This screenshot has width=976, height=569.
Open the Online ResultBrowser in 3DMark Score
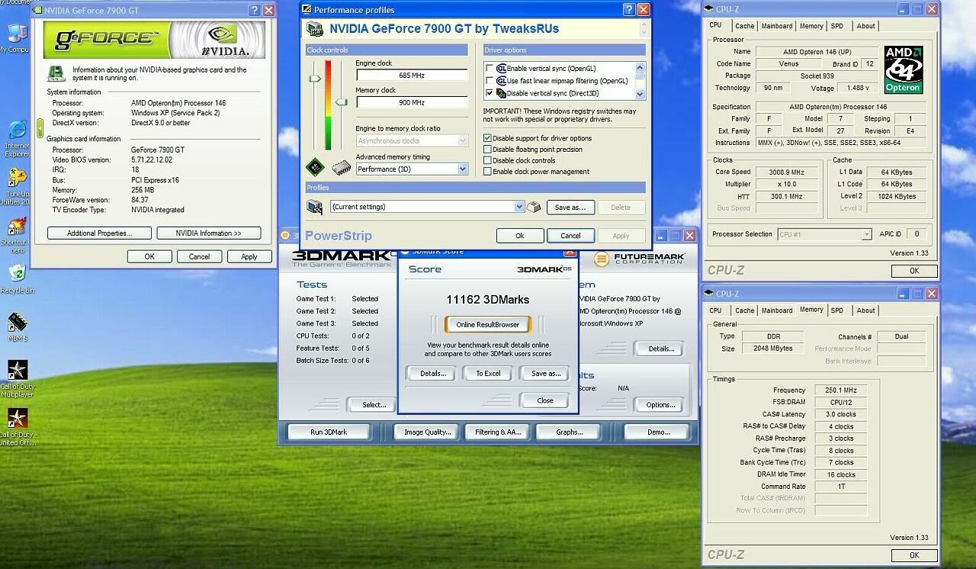click(487, 324)
